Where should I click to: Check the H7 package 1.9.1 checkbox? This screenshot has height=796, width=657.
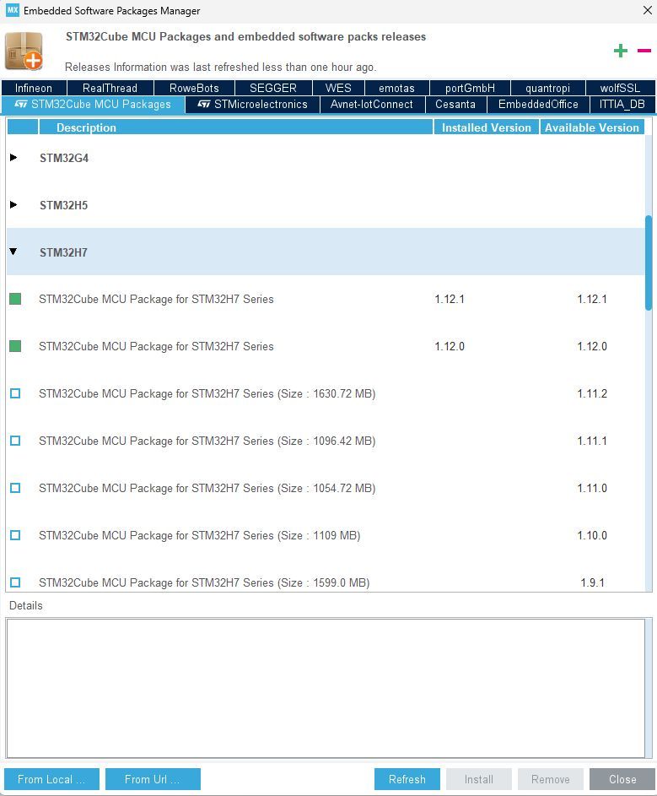pos(15,582)
